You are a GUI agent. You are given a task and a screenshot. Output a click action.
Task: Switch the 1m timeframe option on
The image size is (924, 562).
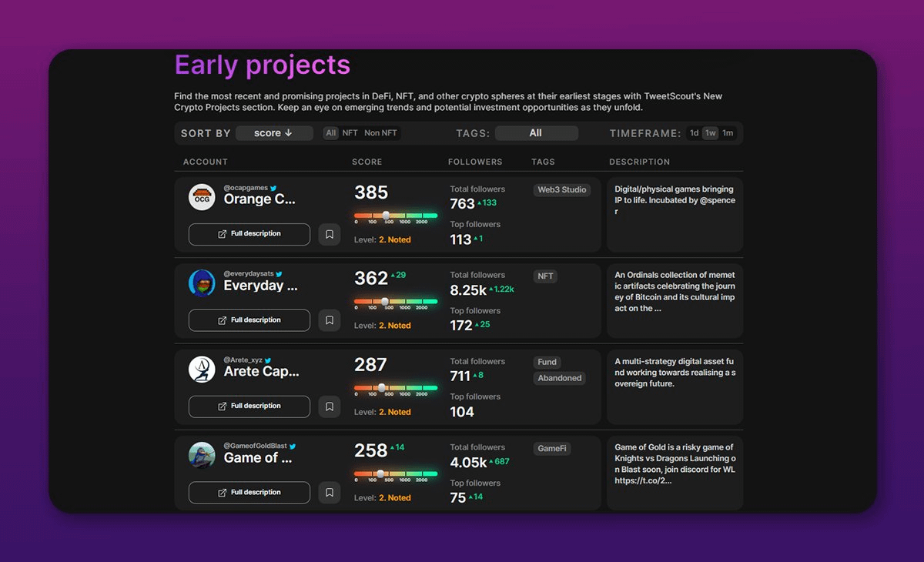728,132
